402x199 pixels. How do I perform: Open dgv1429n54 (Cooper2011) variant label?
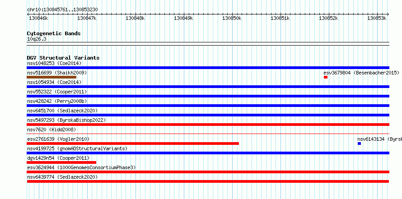58,158
